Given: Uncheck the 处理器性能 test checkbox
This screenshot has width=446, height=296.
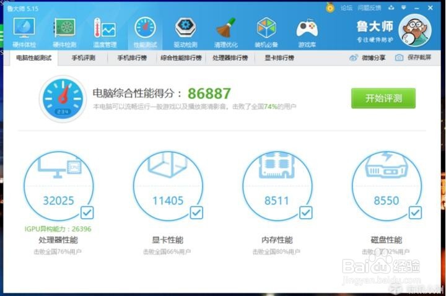Looking at the screenshot, I should tap(87, 212).
